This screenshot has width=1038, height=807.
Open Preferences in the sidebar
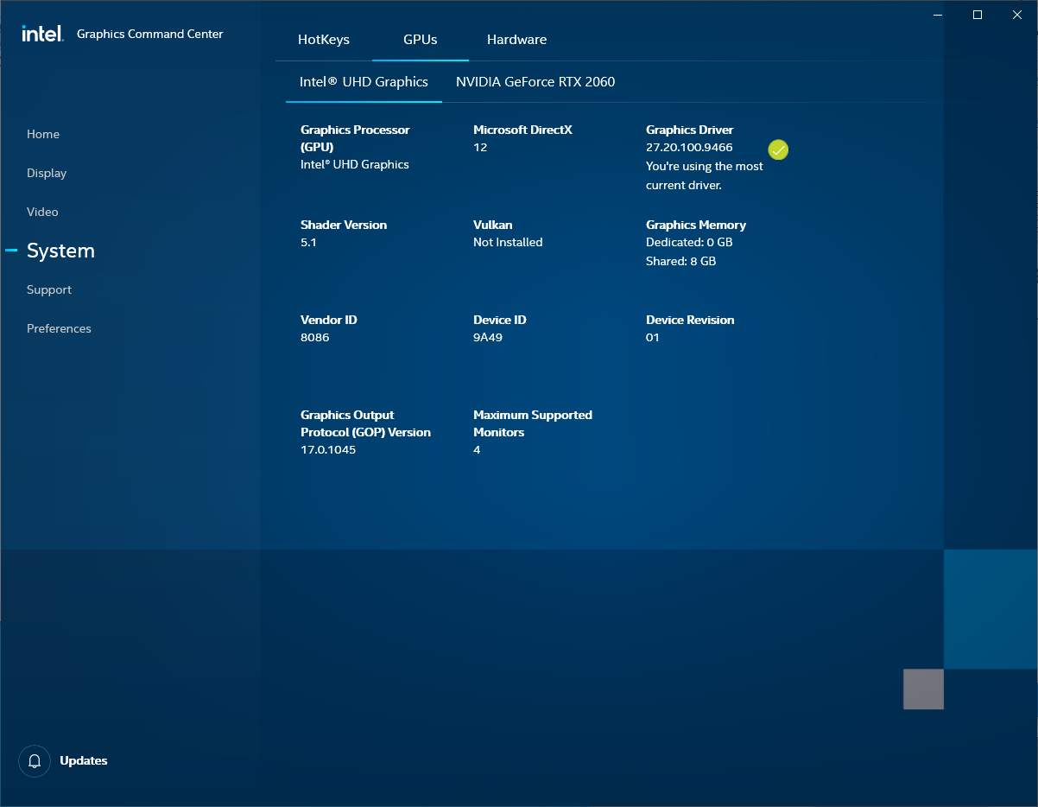coord(59,328)
